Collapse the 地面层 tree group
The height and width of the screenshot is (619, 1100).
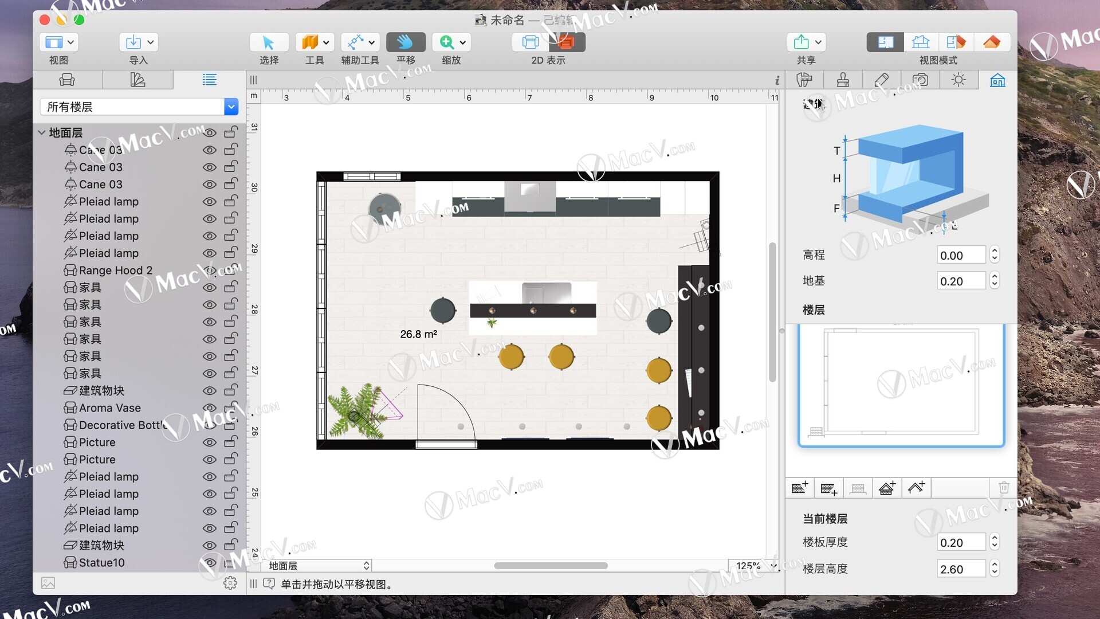coord(42,132)
